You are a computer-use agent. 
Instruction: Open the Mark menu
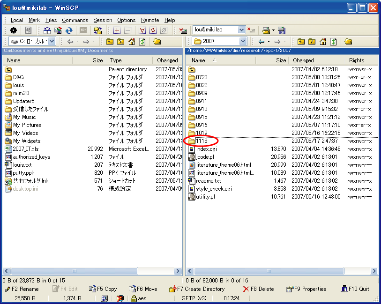click(34, 20)
